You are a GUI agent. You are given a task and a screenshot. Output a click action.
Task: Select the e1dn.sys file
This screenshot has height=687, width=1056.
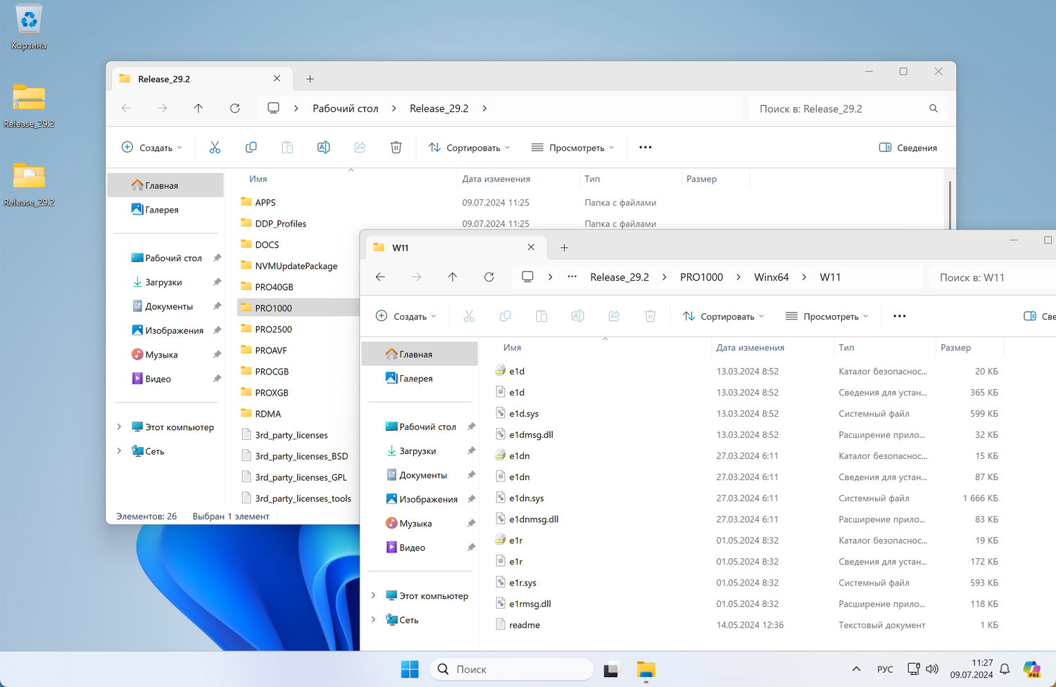527,498
